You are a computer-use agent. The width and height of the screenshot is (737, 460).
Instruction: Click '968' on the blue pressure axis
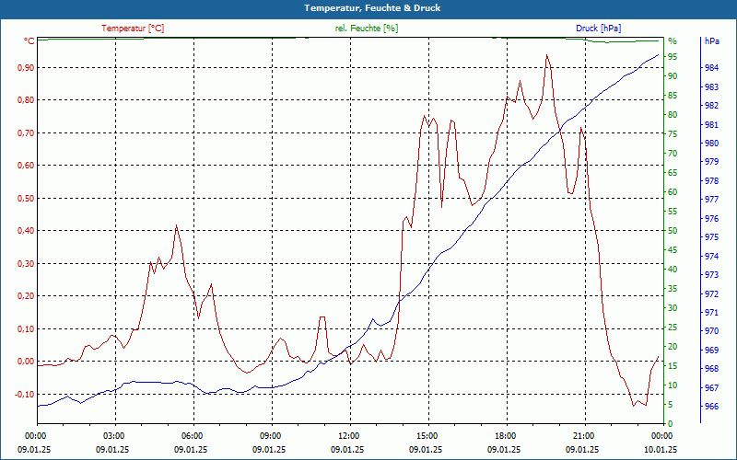711,369
